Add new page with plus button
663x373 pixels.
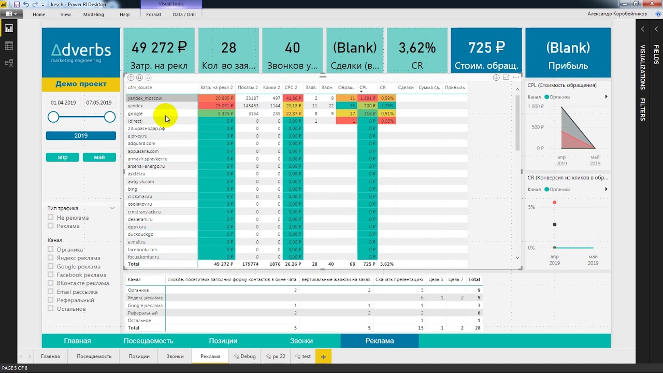(x=323, y=356)
